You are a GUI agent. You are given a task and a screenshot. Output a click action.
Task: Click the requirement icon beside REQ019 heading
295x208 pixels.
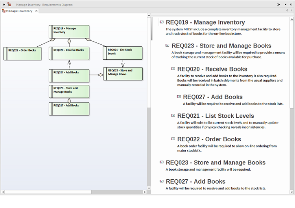(162, 22)
